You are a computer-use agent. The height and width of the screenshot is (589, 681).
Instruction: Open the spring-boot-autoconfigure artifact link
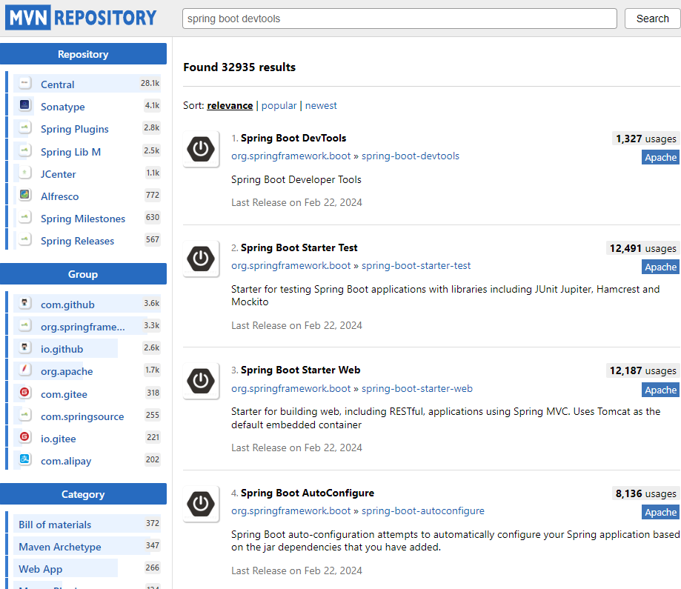coord(422,510)
